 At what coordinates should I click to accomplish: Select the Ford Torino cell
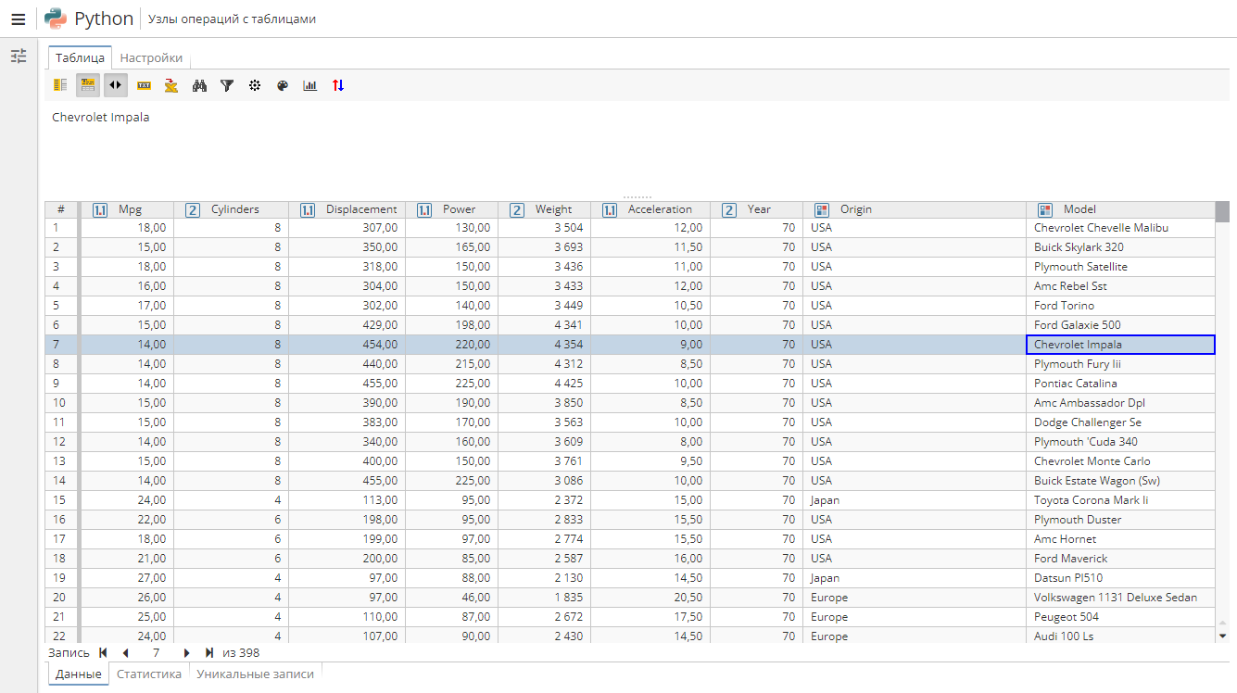click(x=1120, y=306)
